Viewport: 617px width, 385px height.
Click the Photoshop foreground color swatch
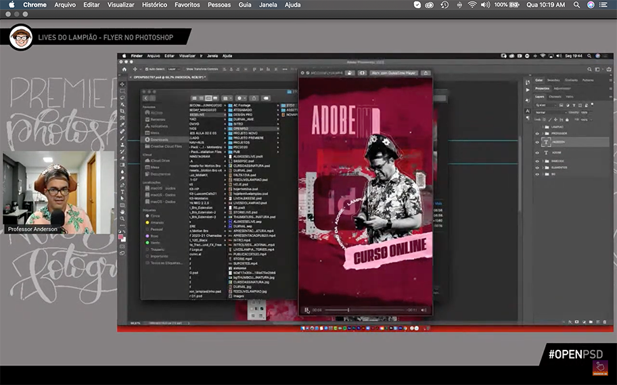click(121, 237)
